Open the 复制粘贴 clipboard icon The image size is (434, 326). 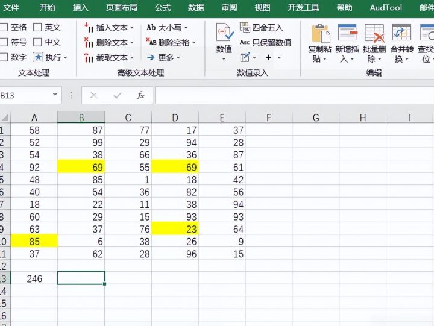point(320,33)
